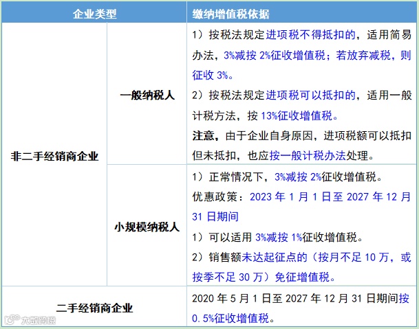Click the line 正常情况下，3%减按 2%征收增值税

coord(293,177)
